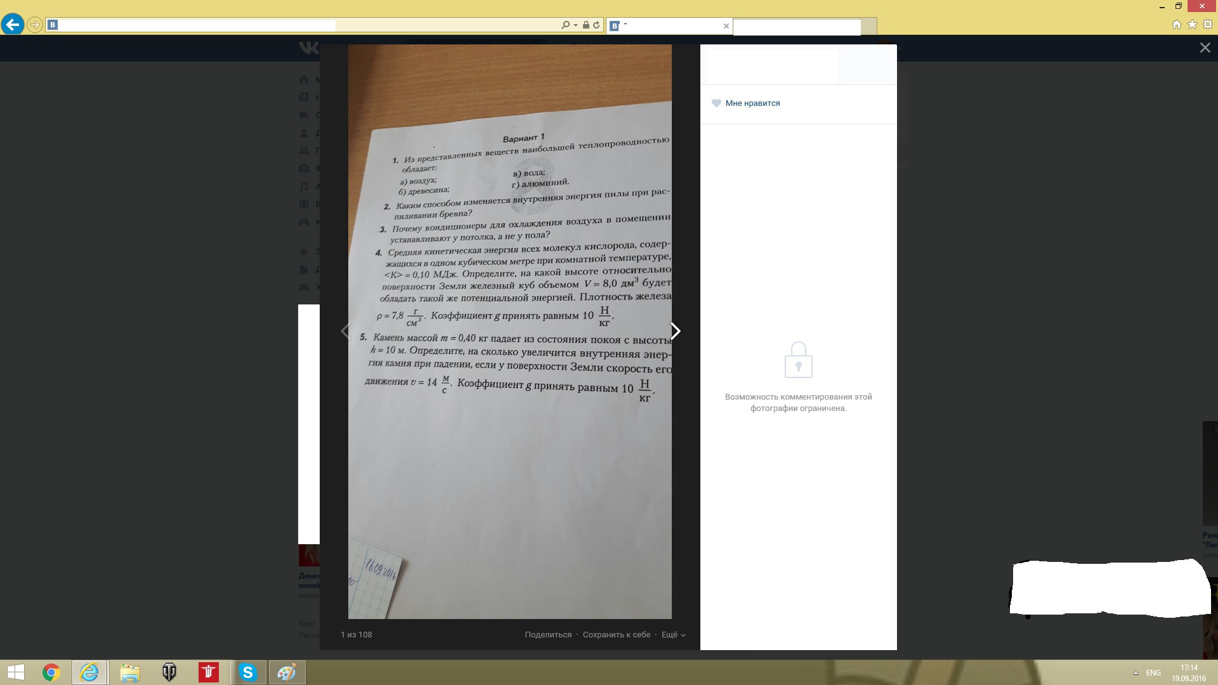Click the browser back arrow button

(13, 25)
